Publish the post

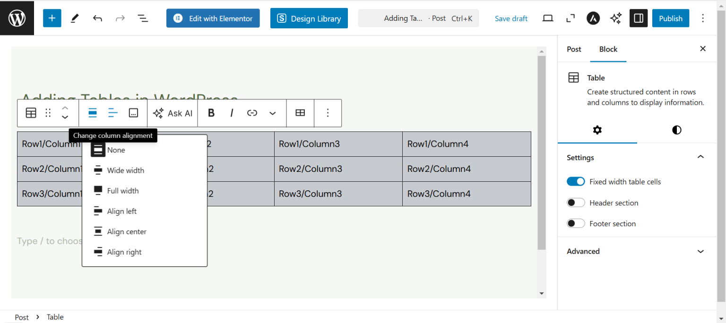pos(670,18)
